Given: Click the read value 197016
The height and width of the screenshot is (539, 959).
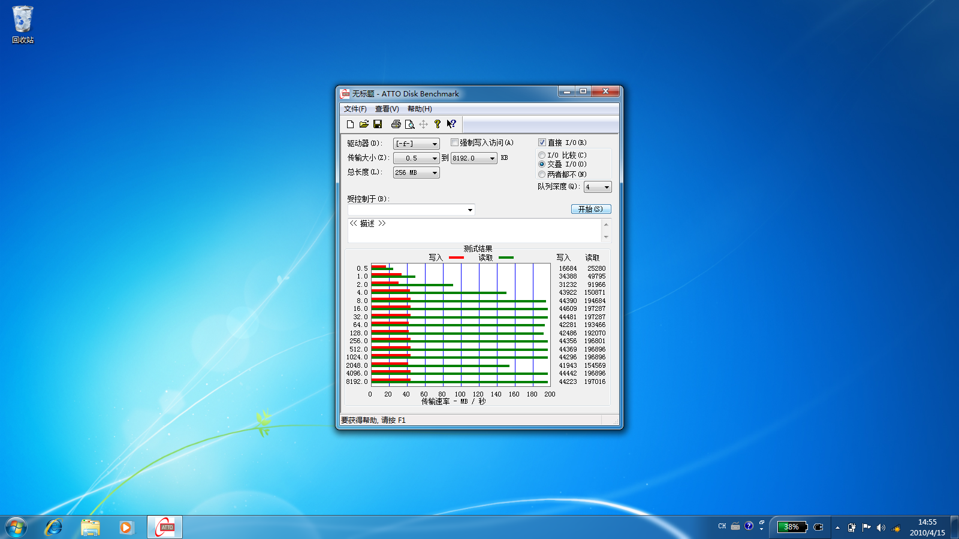Looking at the screenshot, I should [x=595, y=381].
